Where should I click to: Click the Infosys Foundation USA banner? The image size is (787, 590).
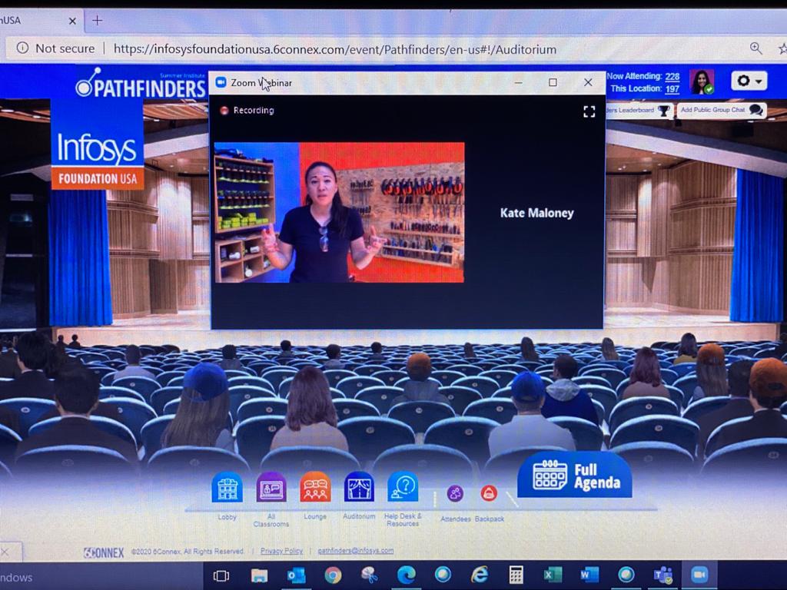(x=98, y=144)
